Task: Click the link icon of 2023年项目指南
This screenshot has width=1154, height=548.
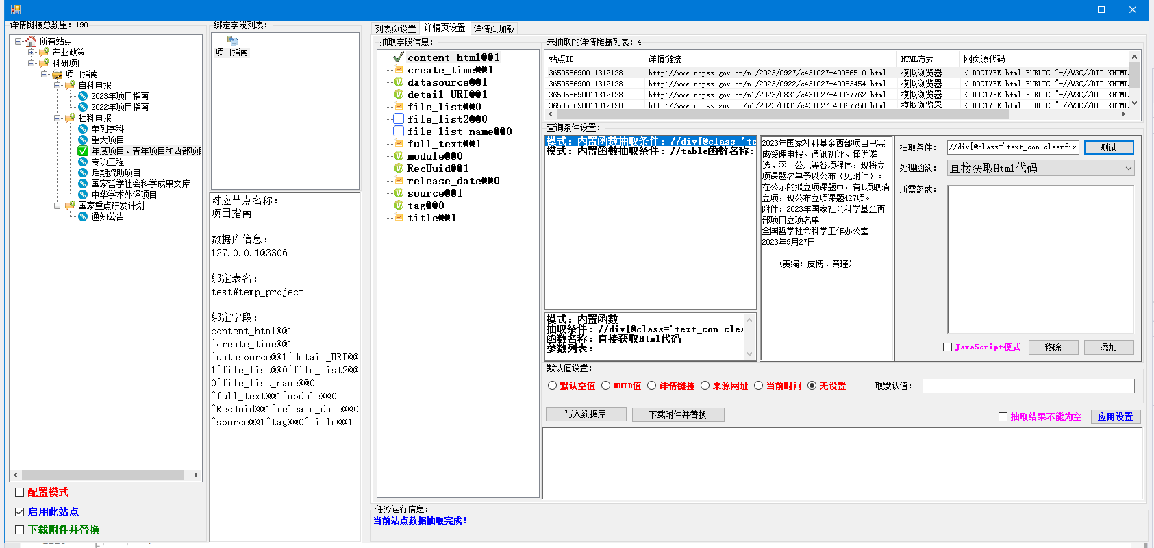Action: click(x=83, y=96)
